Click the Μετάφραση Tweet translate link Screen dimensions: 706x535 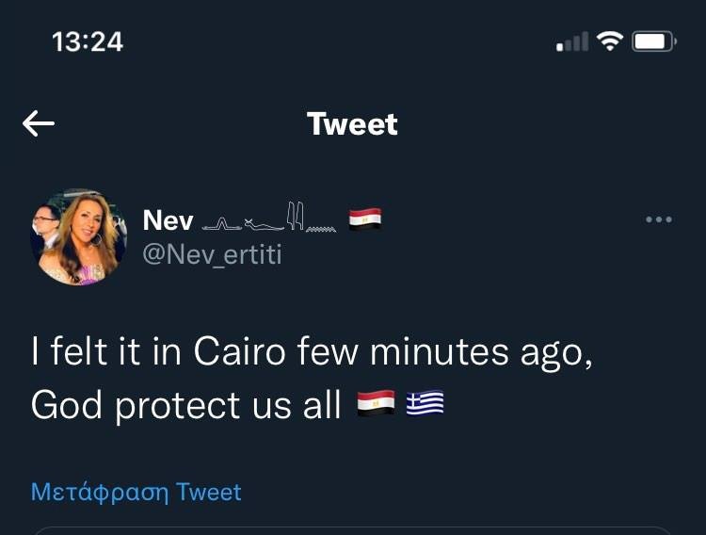tap(136, 492)
